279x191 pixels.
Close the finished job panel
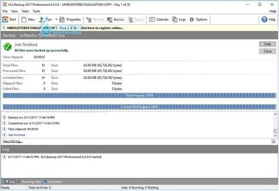[x=267, y=51]
